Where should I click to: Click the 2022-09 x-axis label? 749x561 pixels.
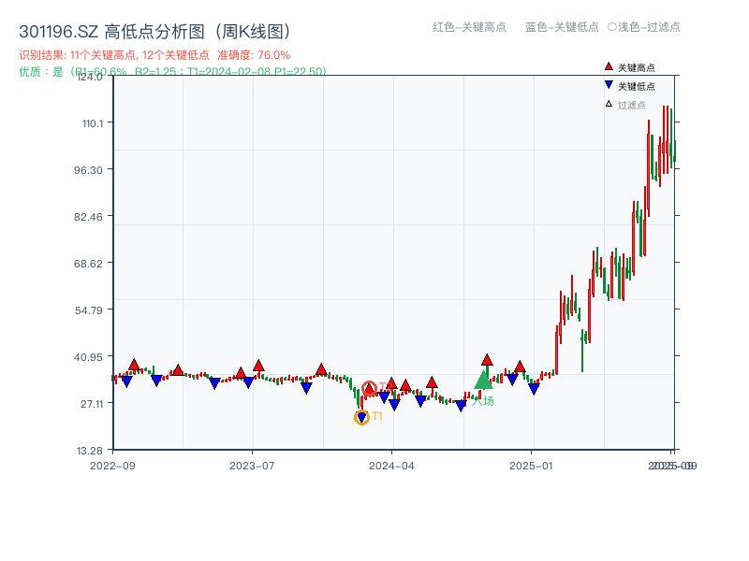(x=114, y=463)
